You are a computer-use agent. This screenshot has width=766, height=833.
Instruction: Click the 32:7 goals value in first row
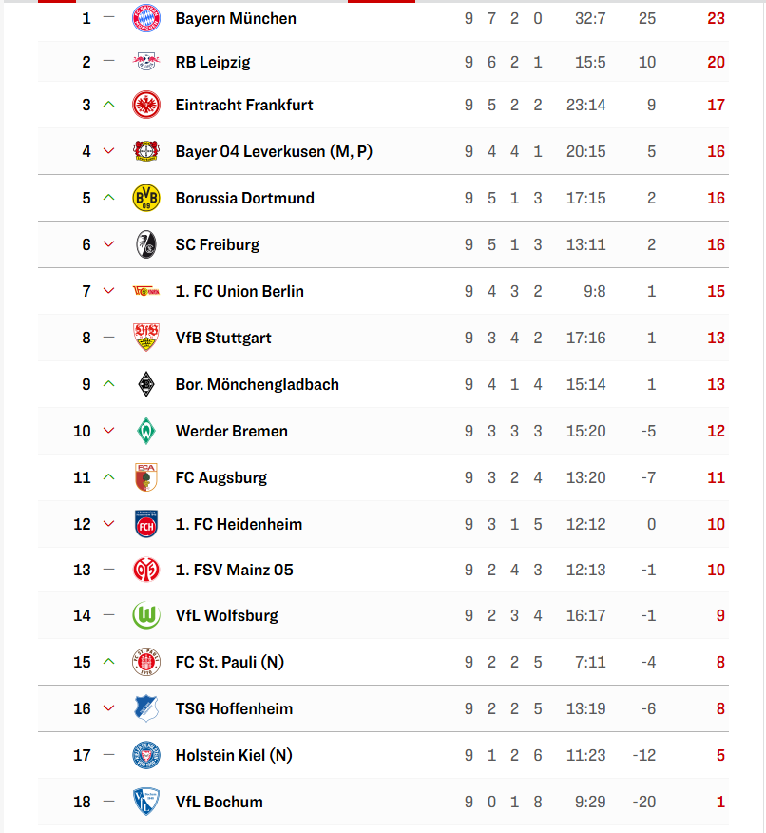click(590, 19)
